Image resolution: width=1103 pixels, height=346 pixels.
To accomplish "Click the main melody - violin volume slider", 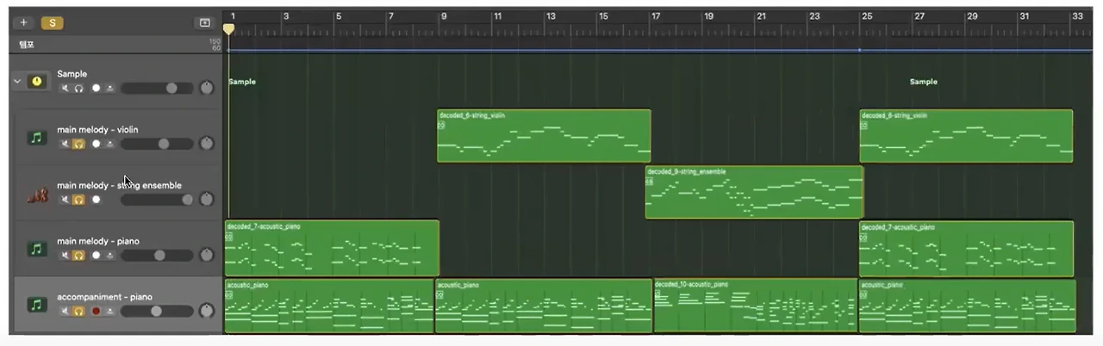I will tap(157, 144).
